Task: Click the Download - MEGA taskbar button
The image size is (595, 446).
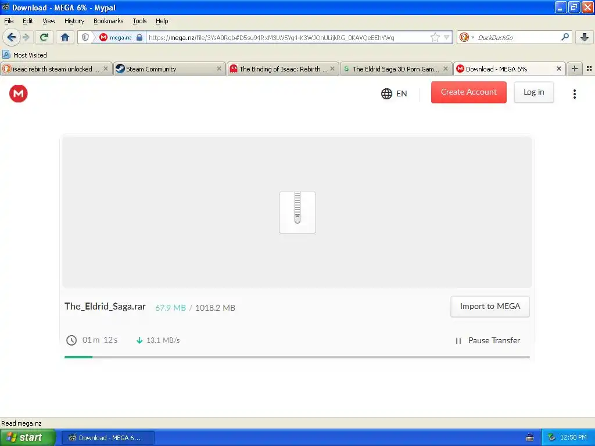Action: pyautogui.click(x=107, y=438)
